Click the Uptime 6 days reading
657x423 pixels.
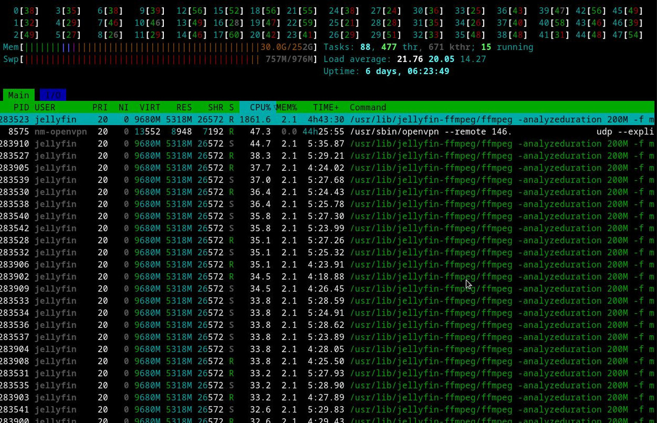click(x=407, y=71)
